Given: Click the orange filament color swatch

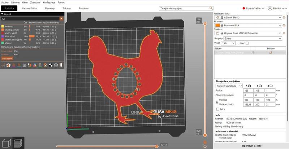Looking at the screenshot, I should point(217,25).
